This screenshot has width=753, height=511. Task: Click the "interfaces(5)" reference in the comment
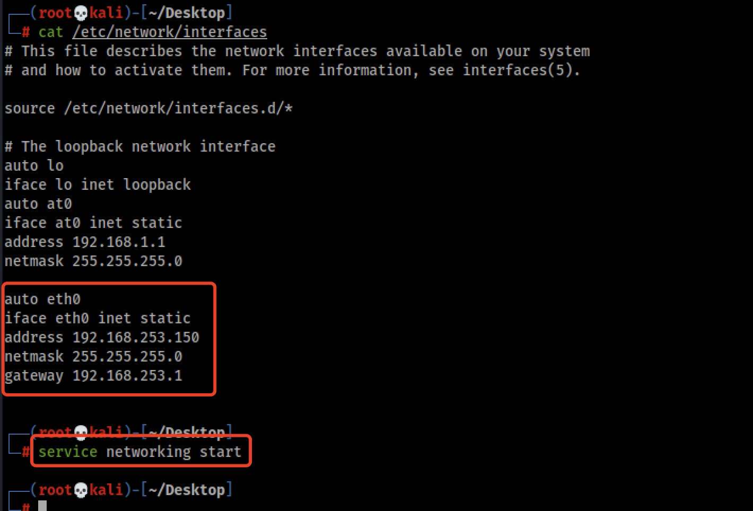point(521,71)
